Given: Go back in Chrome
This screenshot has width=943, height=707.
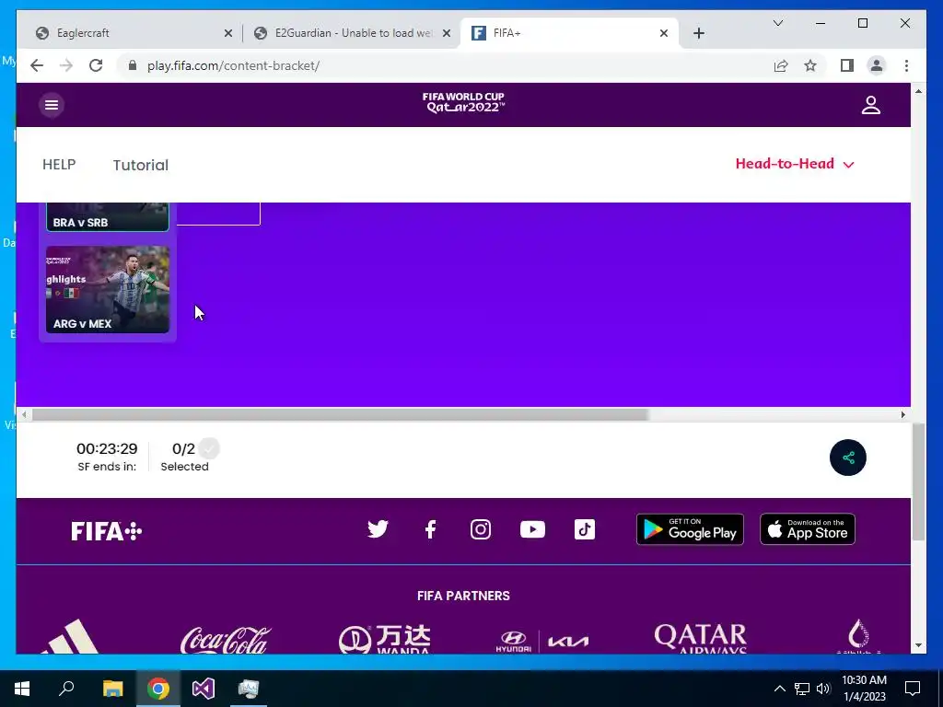Looking at the screenshot, I should tap(37, 65).
